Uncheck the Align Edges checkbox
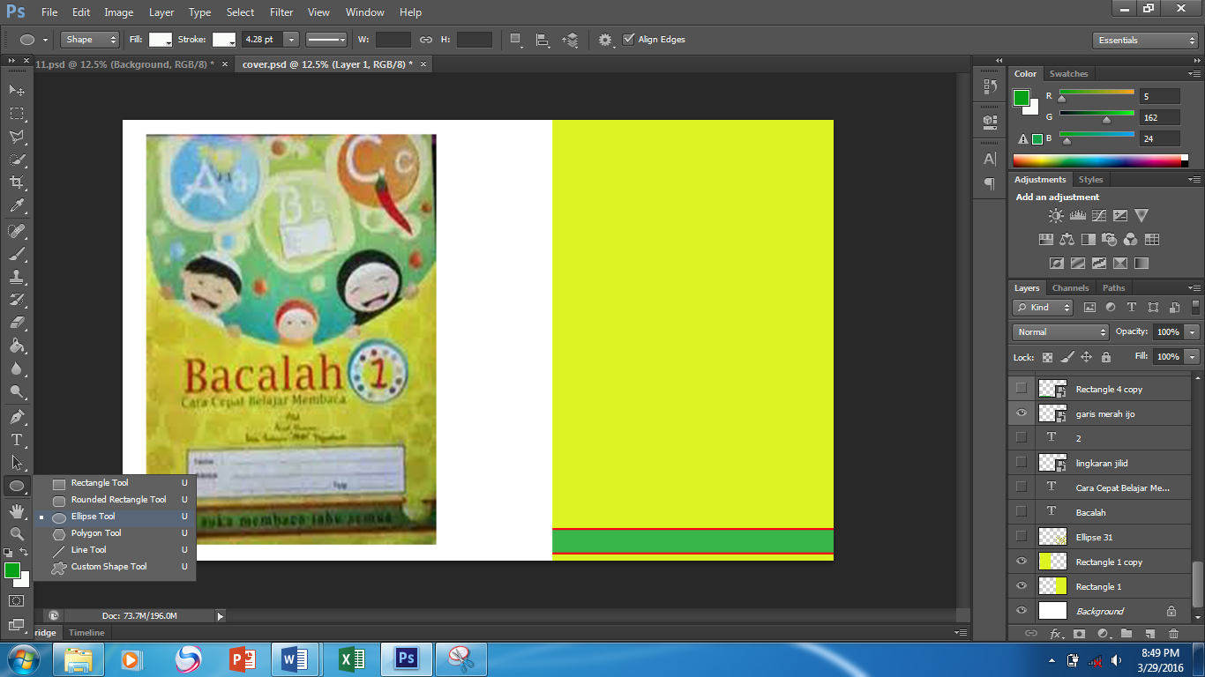Screen dimensions: 1205x677 (x=629, y=40)
